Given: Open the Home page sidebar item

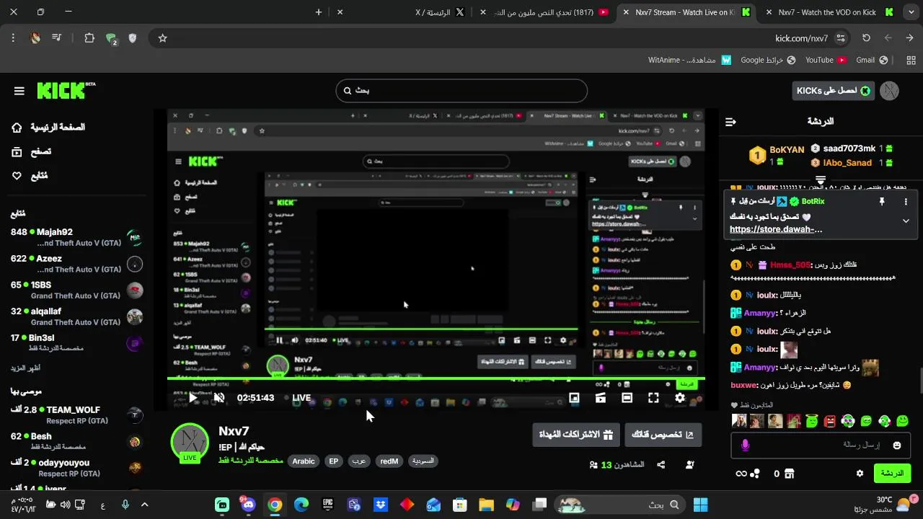Looking at the screenshot, I should (x=49, y=128).
